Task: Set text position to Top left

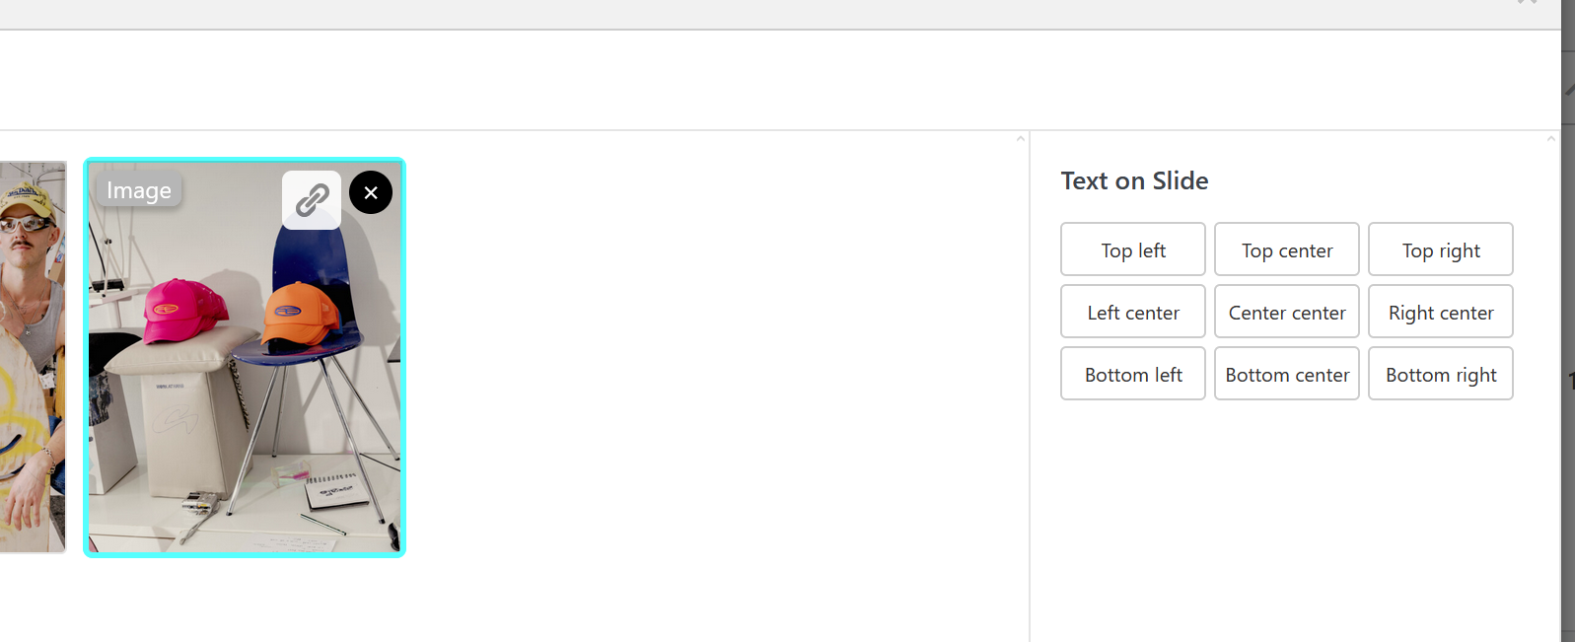Action: pos(1133,250)
